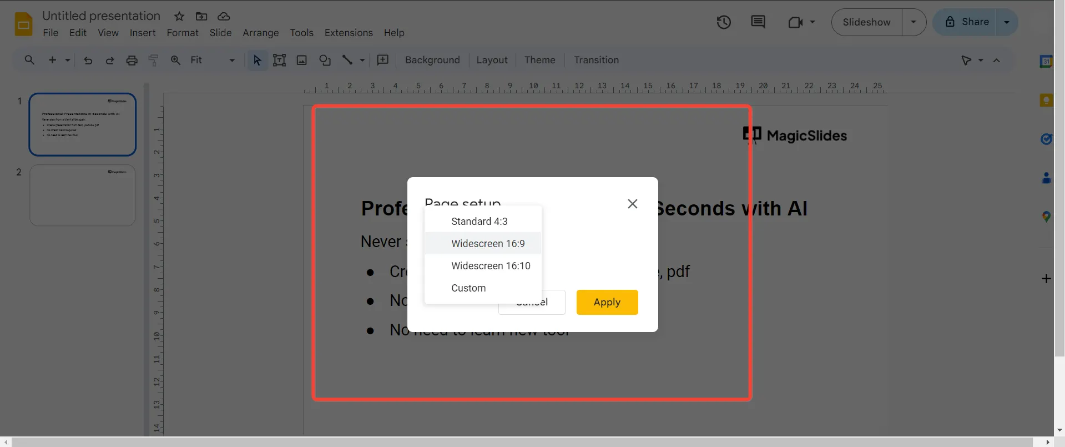
Task: Apply the page setup changes
Action: pyautogui.click(x=607, y=302)
